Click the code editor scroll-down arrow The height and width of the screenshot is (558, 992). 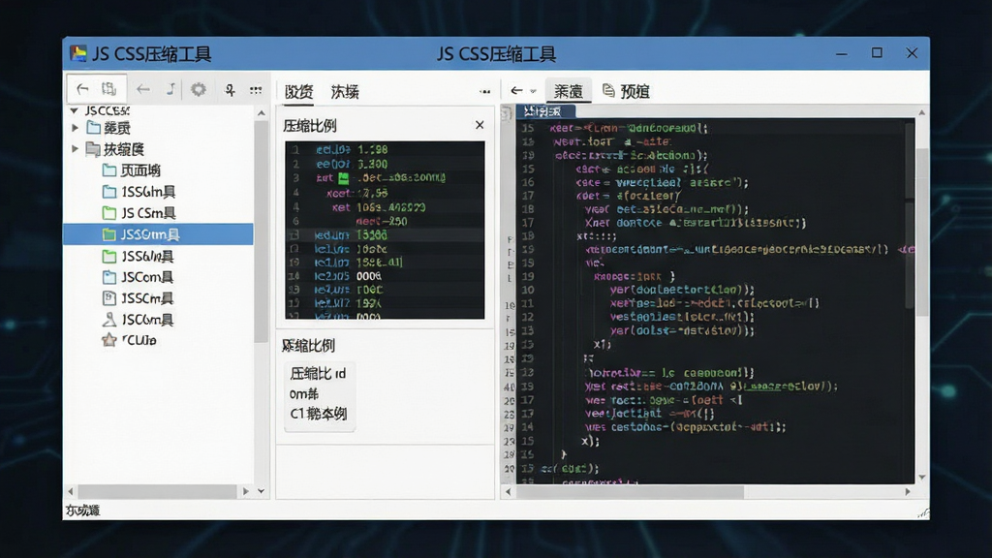[x=922, y=477]
